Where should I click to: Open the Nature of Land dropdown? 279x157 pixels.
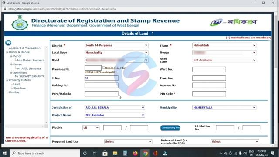pyautogui.click(x=235, y=141)
